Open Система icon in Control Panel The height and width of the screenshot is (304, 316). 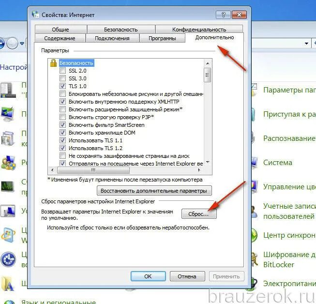coord(255,163)
